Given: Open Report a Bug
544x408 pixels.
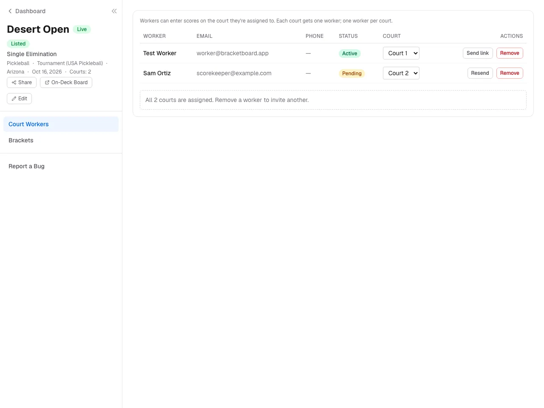Looking at the screenshot, I should point(61,166).
